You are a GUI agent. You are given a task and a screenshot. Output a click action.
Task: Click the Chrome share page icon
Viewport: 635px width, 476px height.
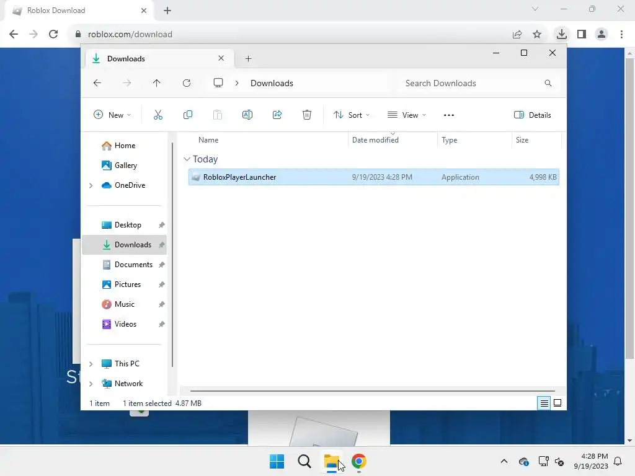click(517, 35)
